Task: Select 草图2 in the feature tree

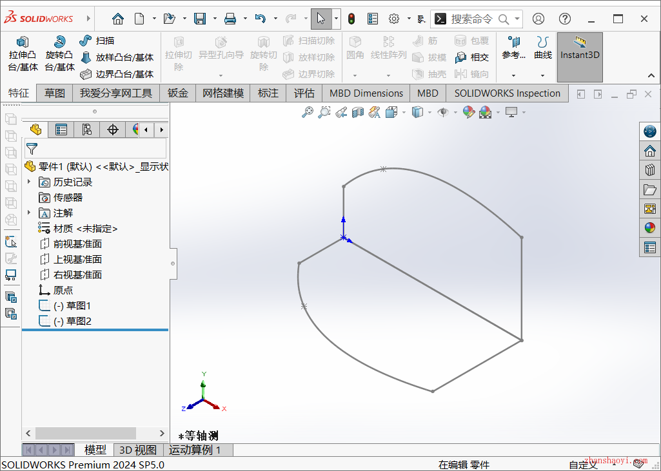Action: [x=65, y=321]
